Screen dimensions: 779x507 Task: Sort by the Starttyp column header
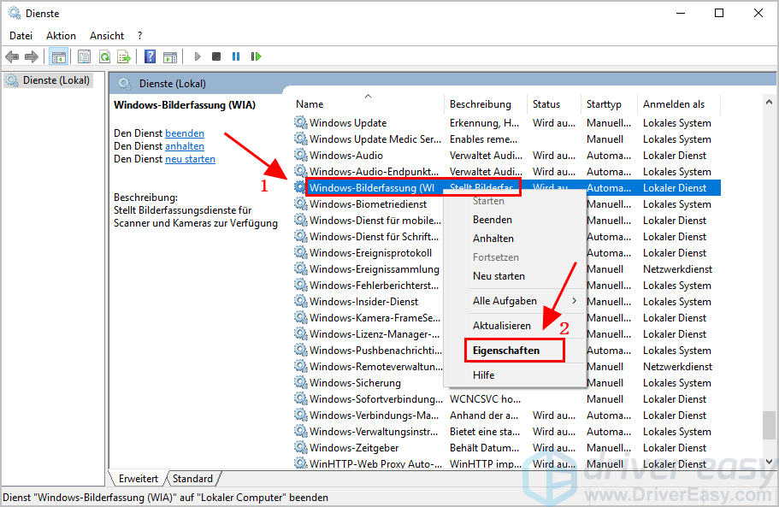(x=608, y=104)
